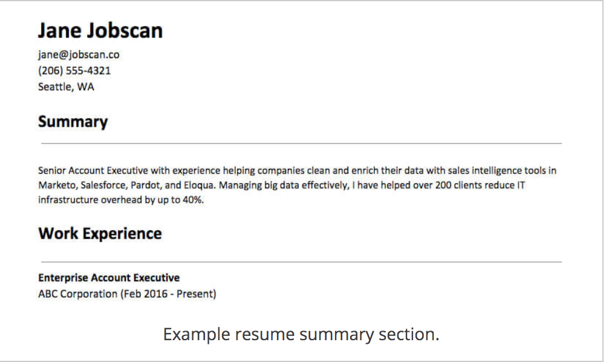Click the word Pardot in the summary
The height and width of the screenshot is (362, 606).
[146, 185]
